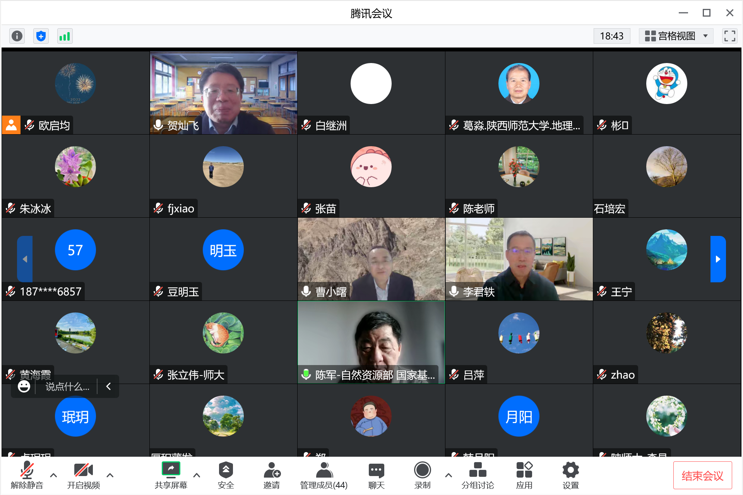Open the Share Screen (共享屏幕) tool
743x495 pixels.
tap(171, 475)
